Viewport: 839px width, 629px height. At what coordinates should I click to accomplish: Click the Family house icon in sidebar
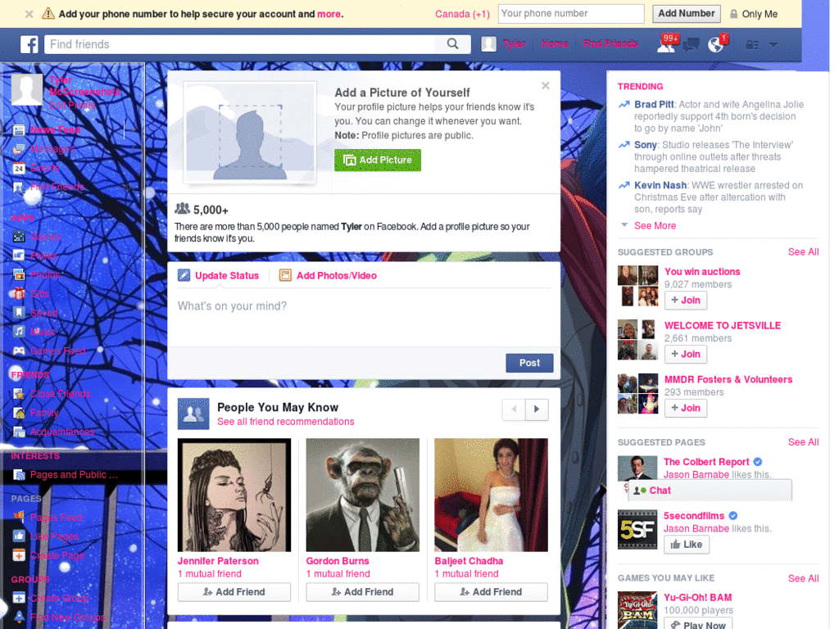coord(19,413)
